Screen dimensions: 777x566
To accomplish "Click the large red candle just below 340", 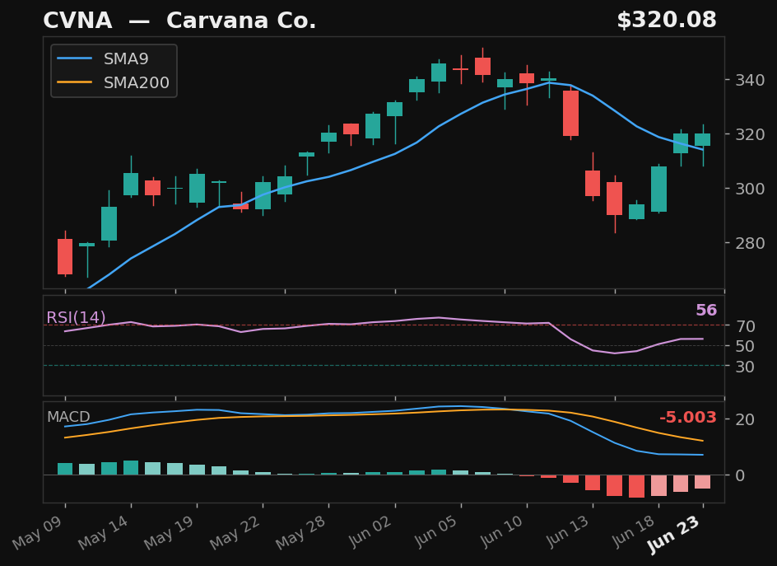I will (x=571, y=113).
